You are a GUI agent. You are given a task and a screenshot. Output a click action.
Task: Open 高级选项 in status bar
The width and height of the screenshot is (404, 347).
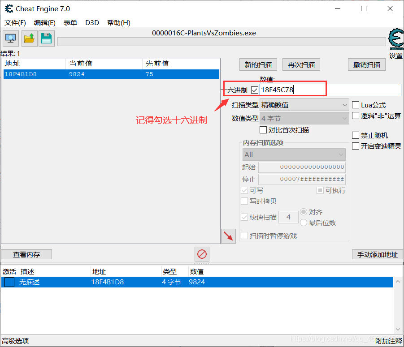15,341
